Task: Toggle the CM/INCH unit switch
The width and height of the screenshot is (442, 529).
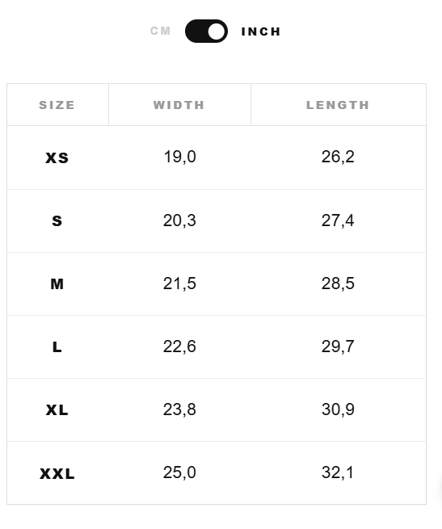Action: pos(206,31)
